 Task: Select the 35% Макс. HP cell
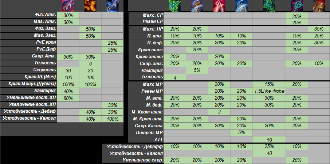(x=319, y=29)
